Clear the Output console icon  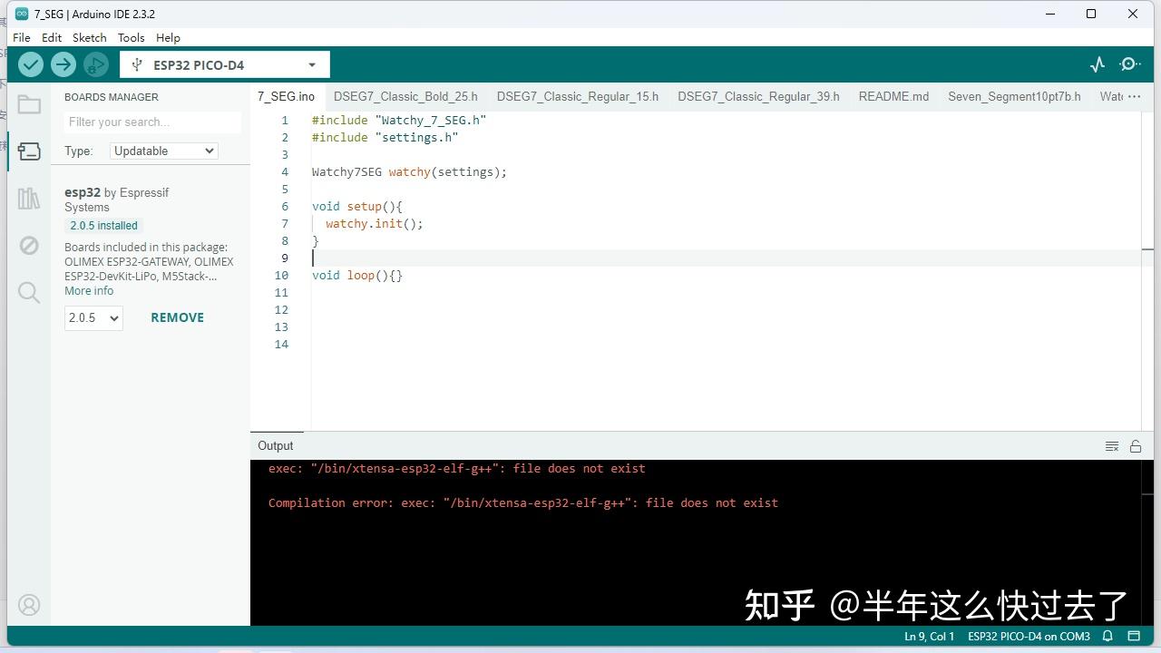click(1112, 445)
